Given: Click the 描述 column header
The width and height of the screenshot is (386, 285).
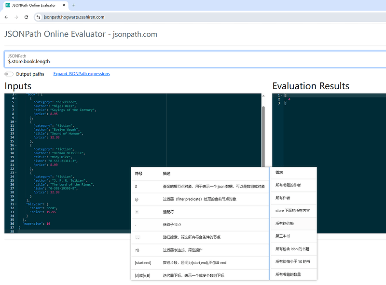Looking at the screenshot, I should (x=166, y=174).
